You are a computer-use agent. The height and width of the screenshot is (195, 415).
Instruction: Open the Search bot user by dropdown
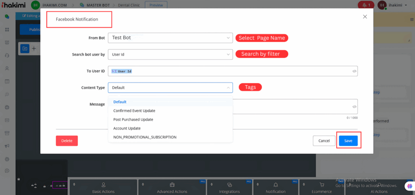tap(170, 54)
